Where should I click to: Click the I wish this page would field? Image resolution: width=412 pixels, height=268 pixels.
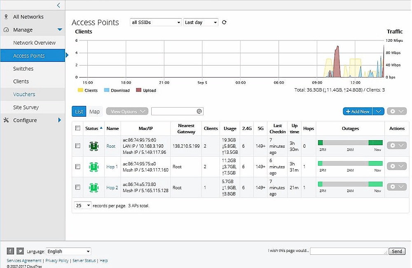[x=349, y=251]
